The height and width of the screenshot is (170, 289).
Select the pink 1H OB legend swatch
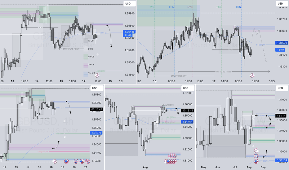tap(86, 65)
